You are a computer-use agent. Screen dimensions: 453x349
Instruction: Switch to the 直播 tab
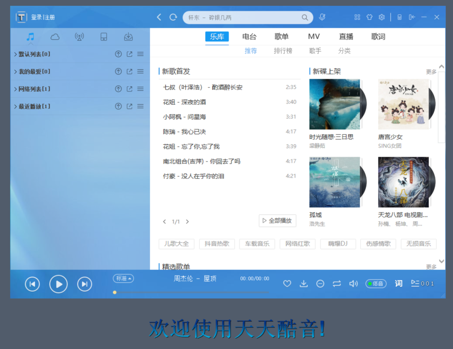[x=346, y=36]
